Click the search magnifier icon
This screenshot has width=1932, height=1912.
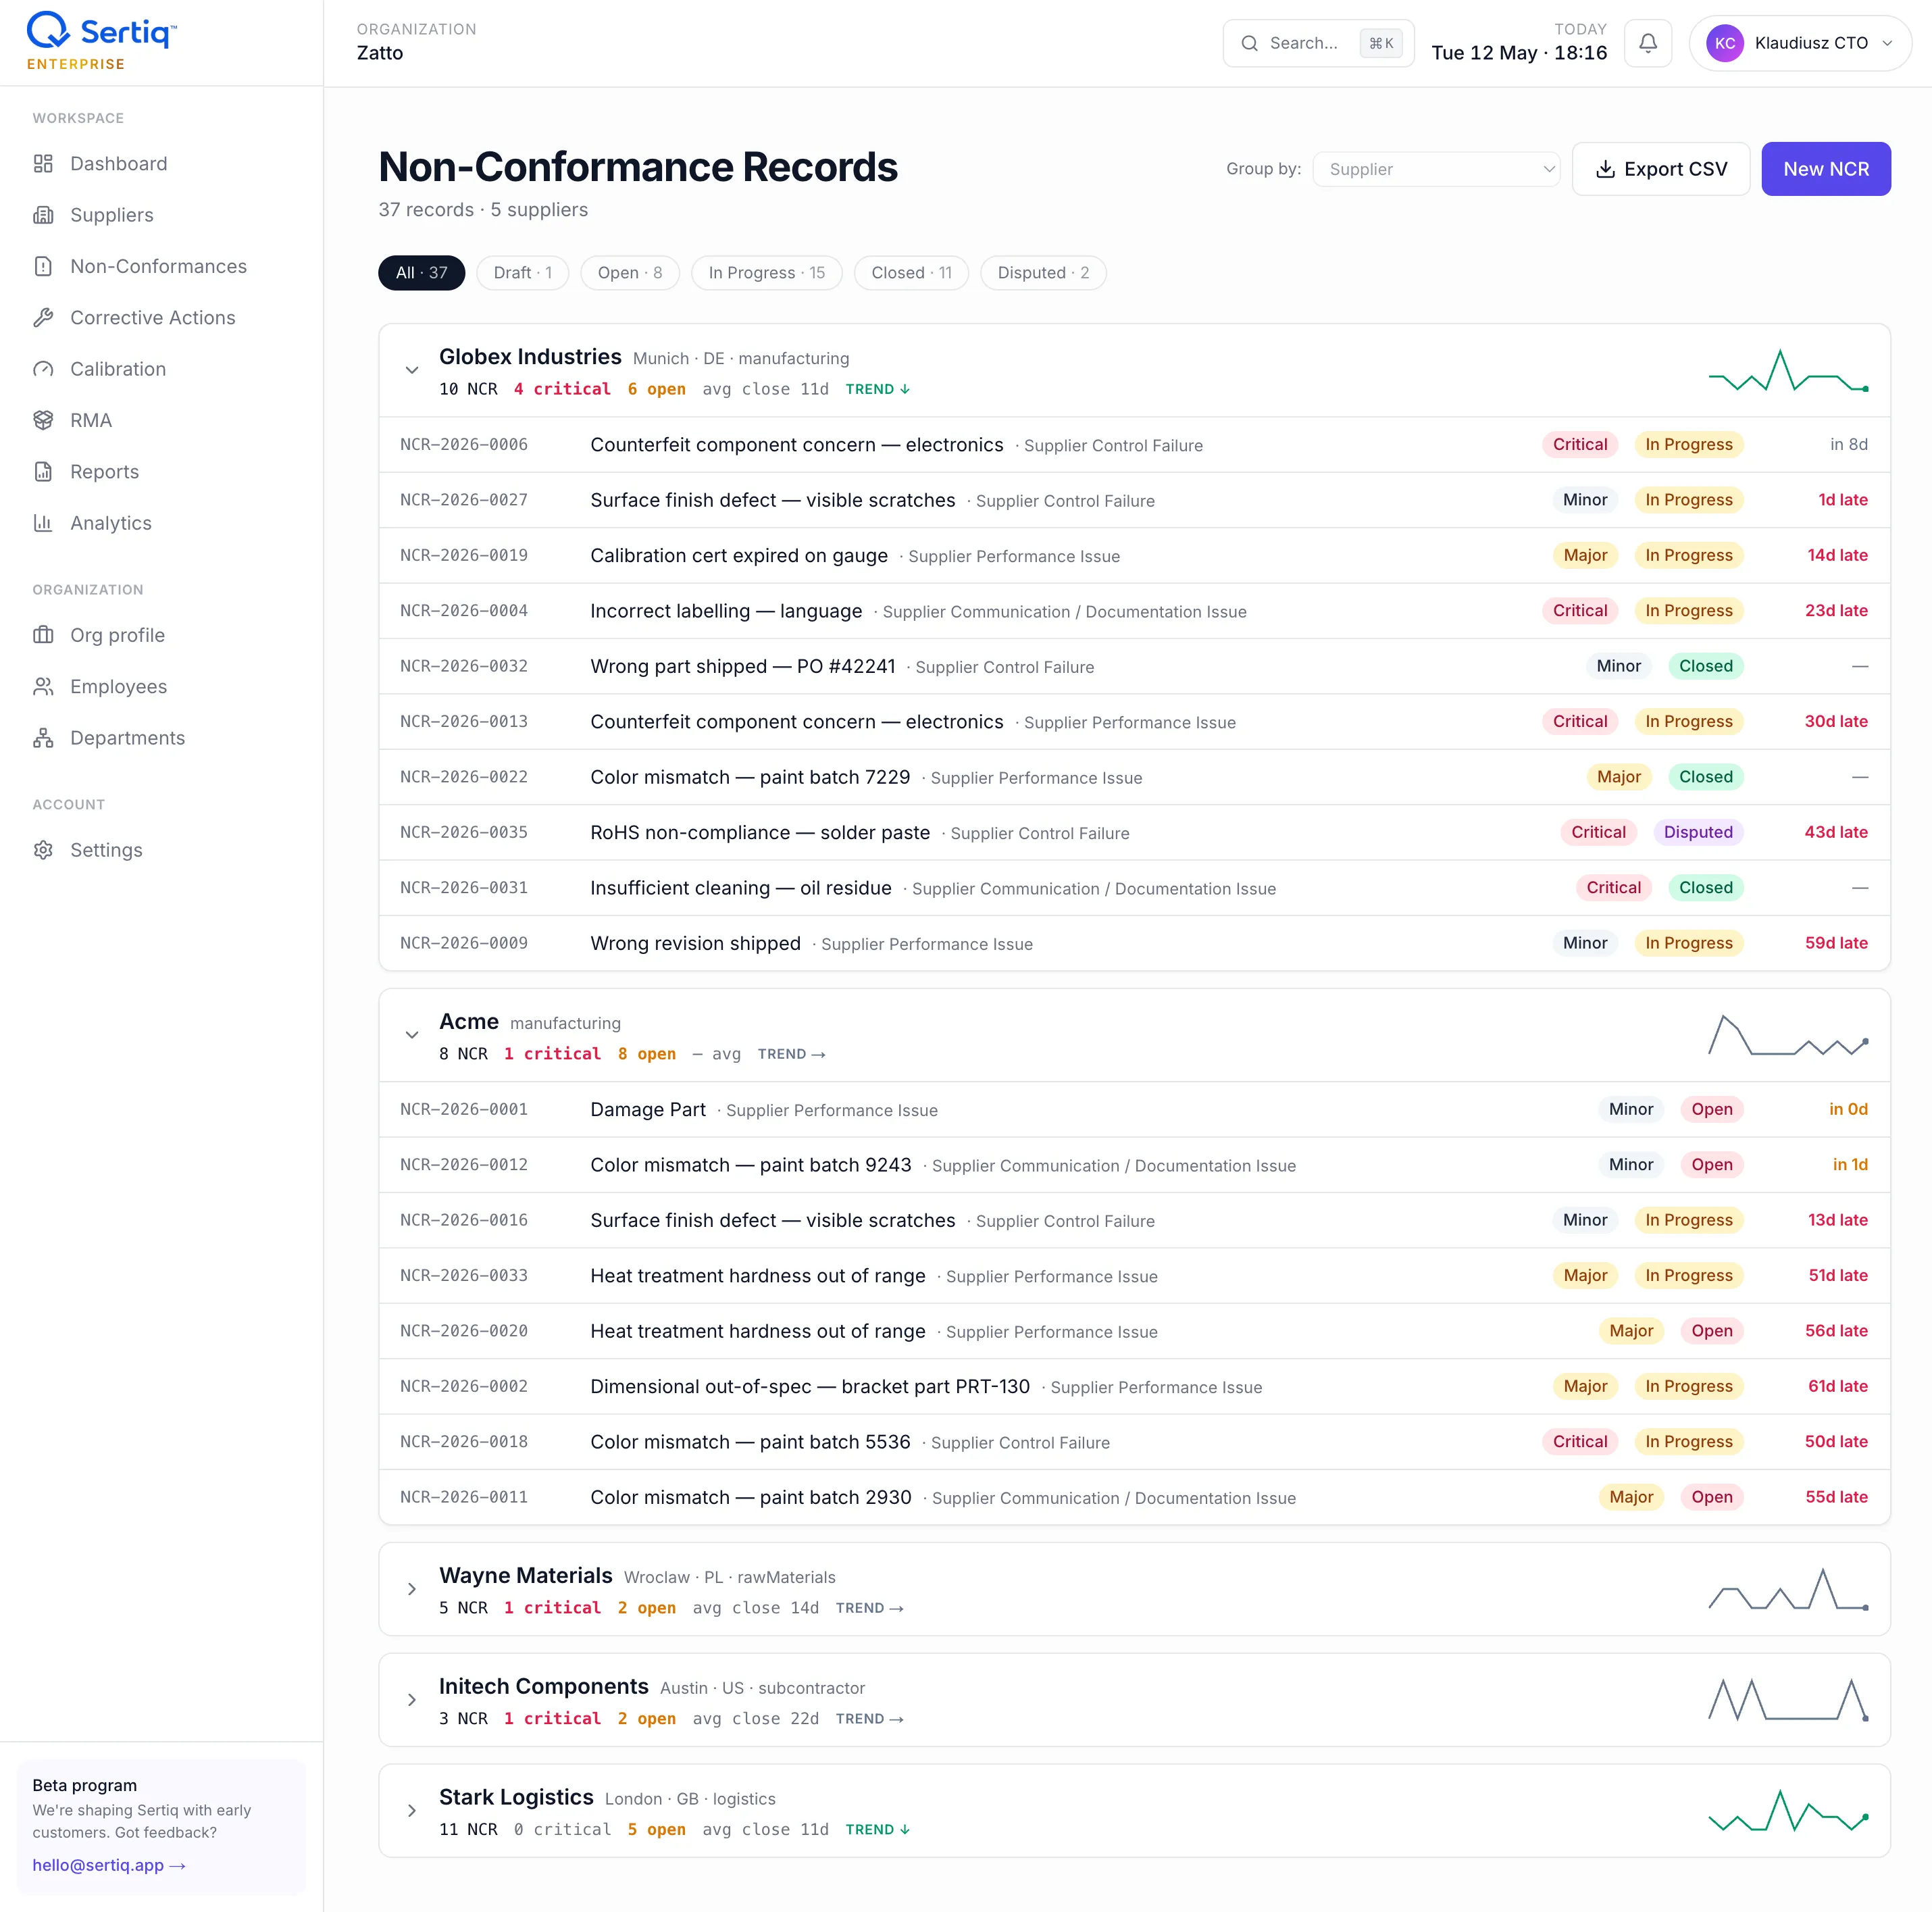(x=1249, y=43)
